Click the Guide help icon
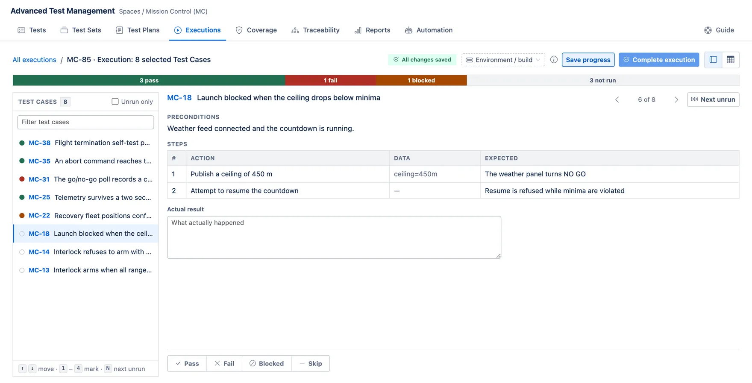Screen dimensions: 752x383 (x=708, y=30)
